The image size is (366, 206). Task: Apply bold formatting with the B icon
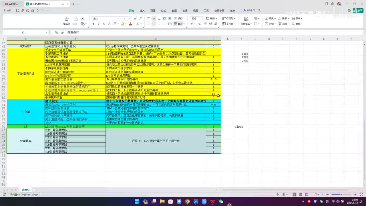click(x=93, y=24)
